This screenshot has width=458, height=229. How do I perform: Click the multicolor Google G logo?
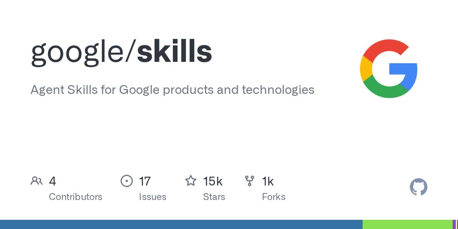388,69
